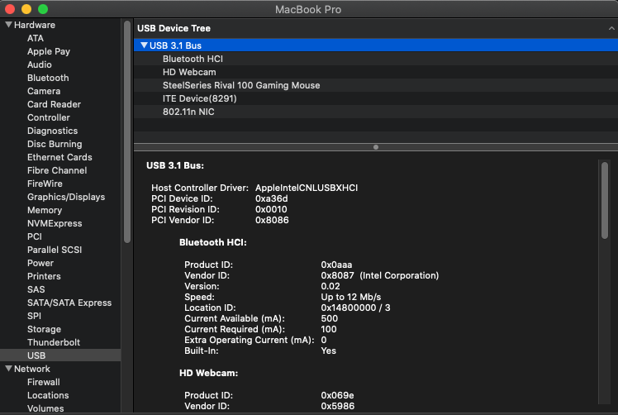Select SteelSeries Rival 100 Gaming Mouse
618x415 pixels.
click(241, 85)
